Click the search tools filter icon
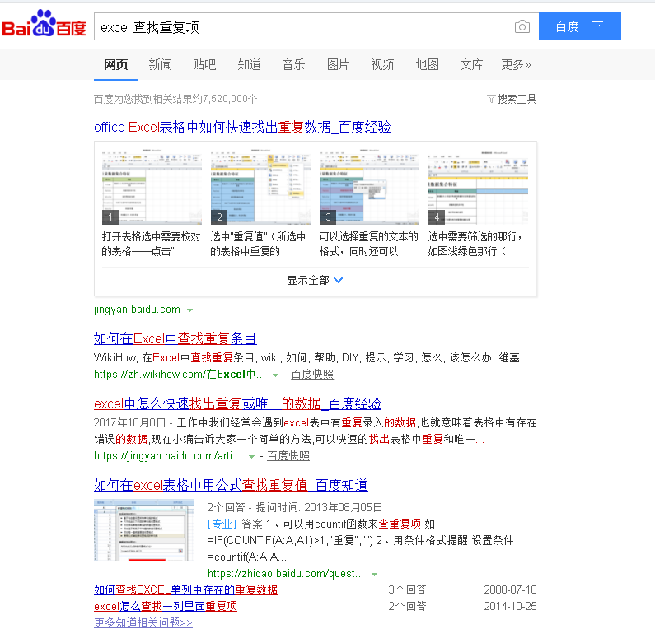 (x=491, y=99)
